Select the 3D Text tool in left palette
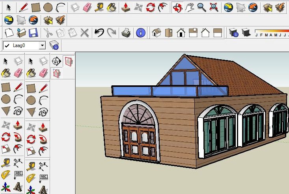Image resolution: width=289 pixels, height=194 pixels. [x=18, y=186]
